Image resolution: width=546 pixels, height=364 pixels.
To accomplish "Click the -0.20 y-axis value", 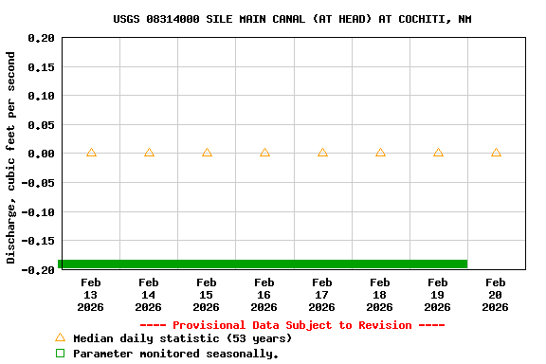I will (38, 270).
